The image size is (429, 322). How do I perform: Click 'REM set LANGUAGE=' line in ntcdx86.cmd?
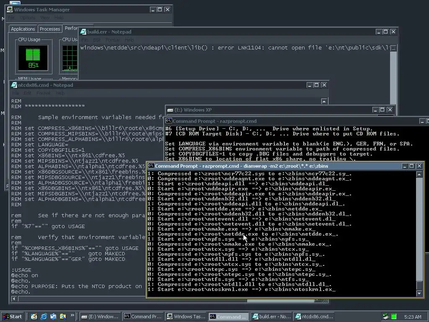click(40, 145)
